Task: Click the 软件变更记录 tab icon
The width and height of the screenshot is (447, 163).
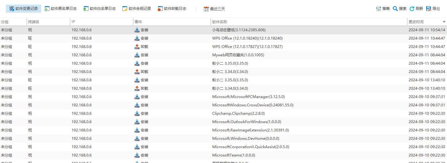Action: click(x=12, y=9)
